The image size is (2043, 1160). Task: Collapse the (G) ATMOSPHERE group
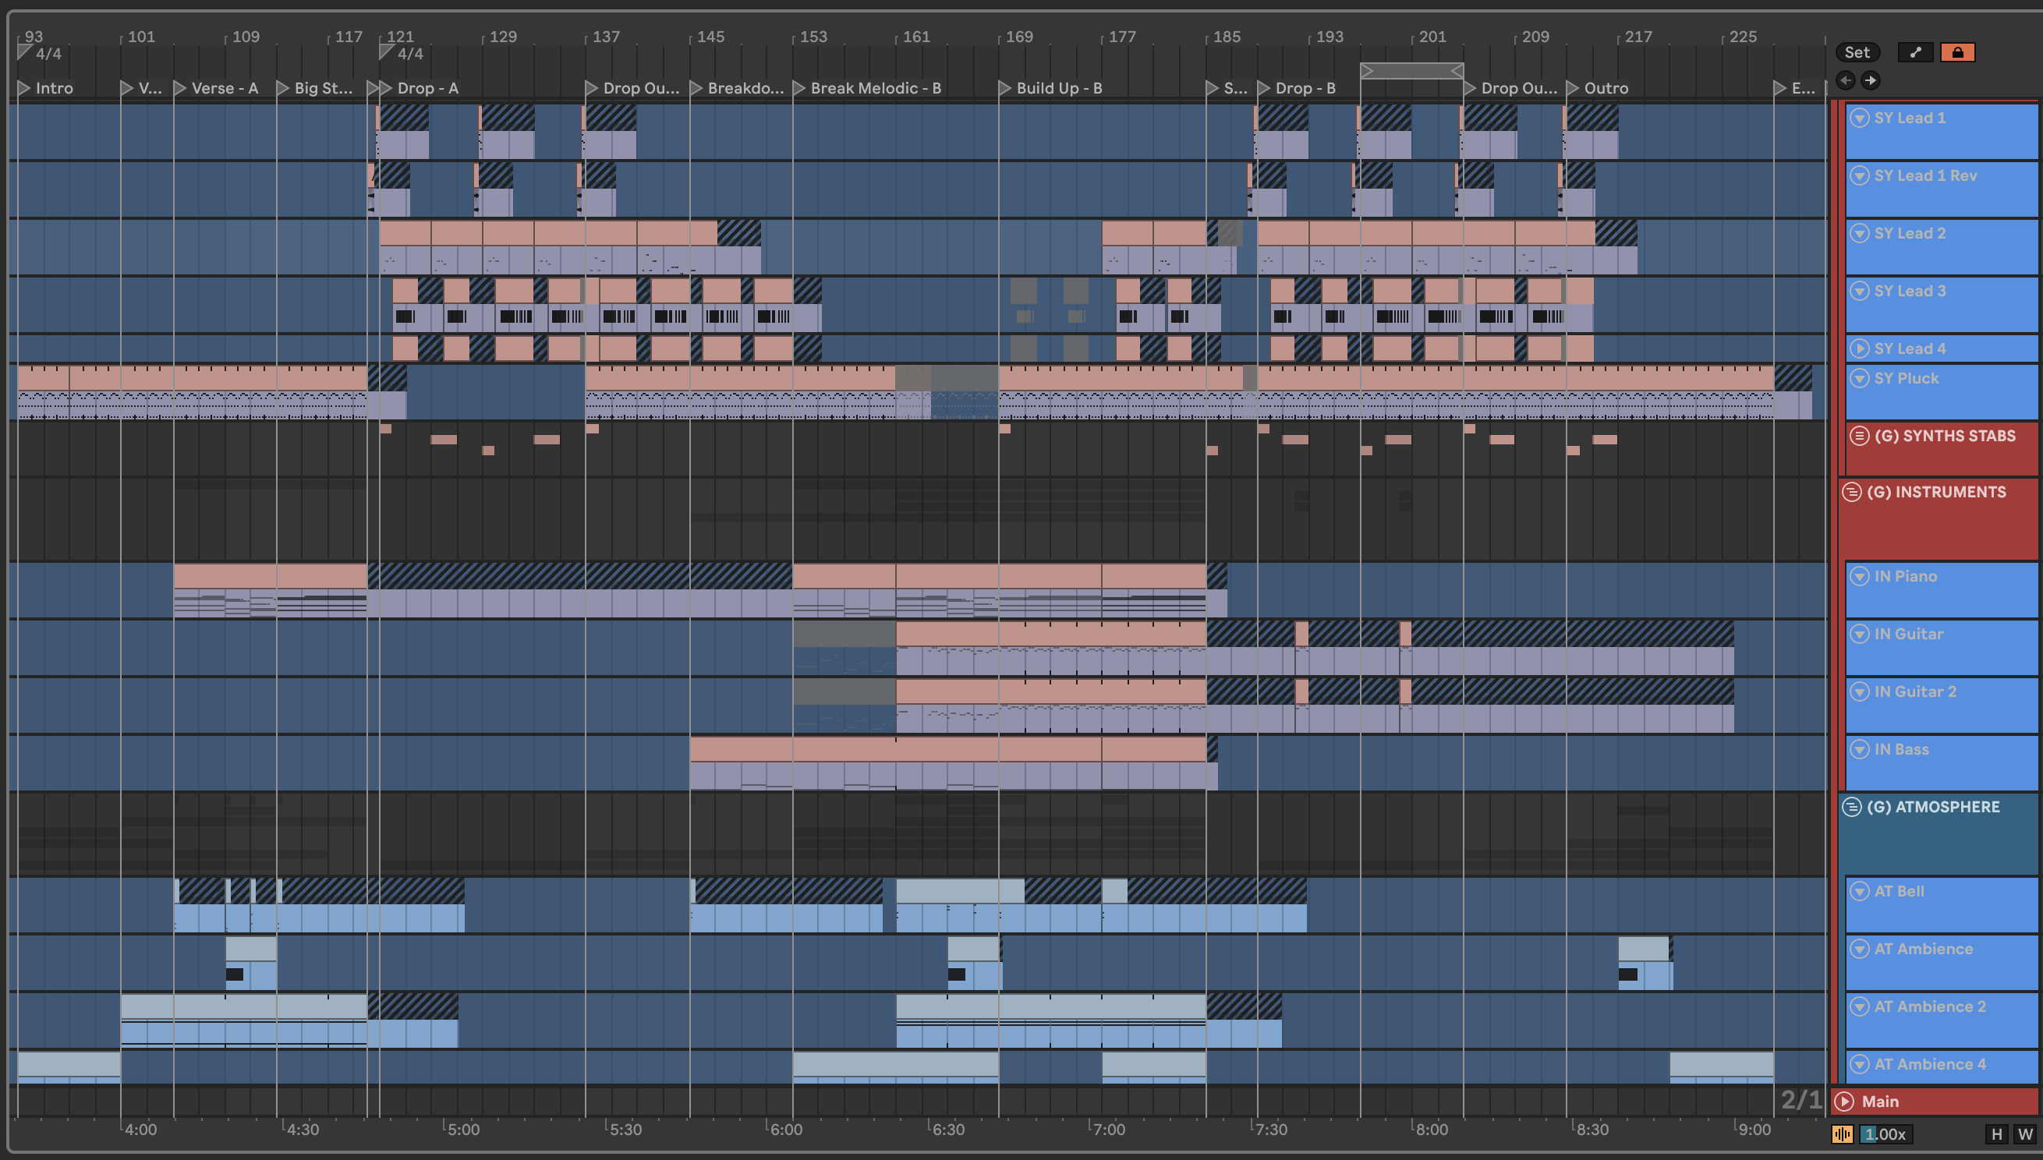(1852, 806)
